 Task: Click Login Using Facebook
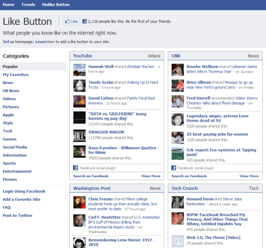pos(24,191)
